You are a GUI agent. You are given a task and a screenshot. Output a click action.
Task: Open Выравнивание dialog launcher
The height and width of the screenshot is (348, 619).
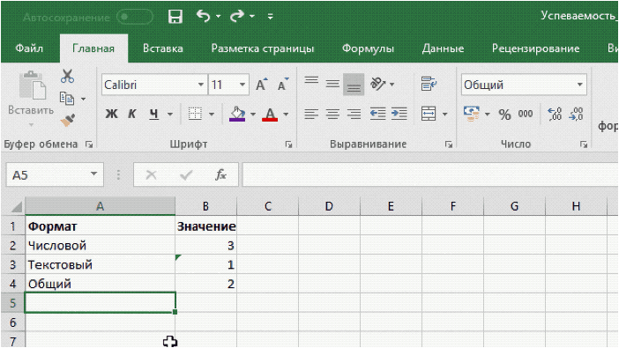point(449,144)
